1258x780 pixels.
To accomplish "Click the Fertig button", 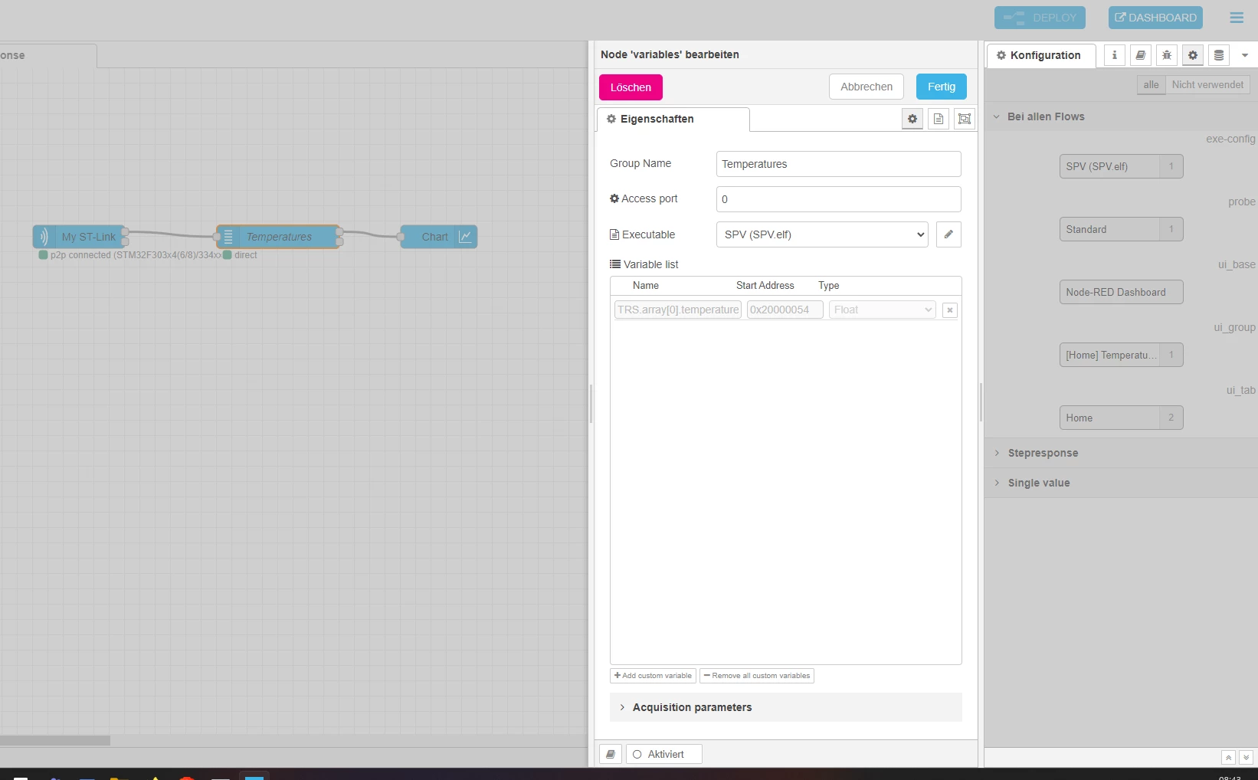I will coord(942,87).
